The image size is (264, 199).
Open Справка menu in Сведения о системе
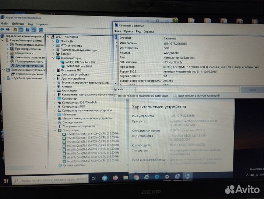(148, 32)
